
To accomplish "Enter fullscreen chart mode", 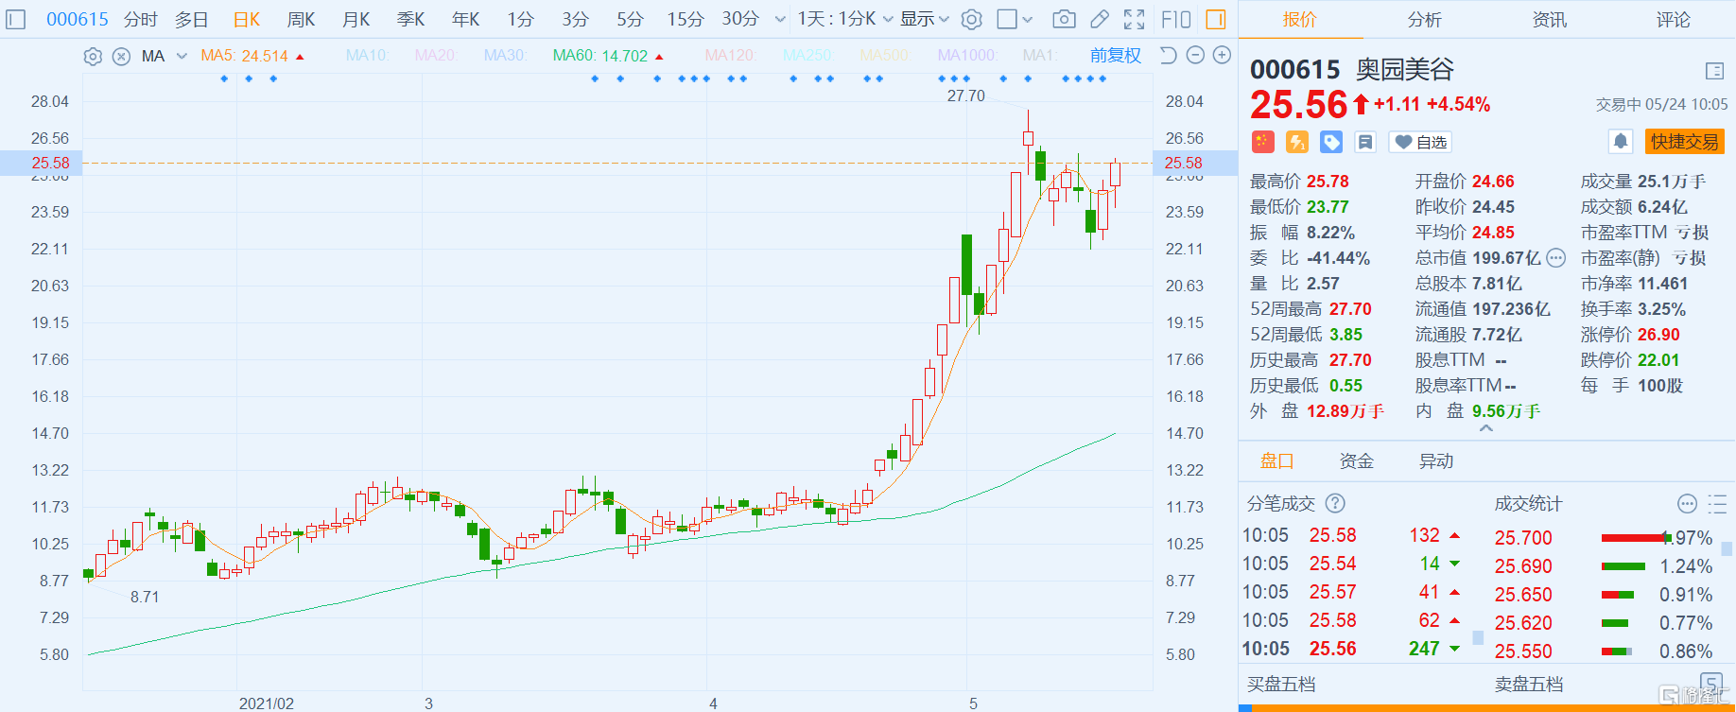I will 1134,19.
